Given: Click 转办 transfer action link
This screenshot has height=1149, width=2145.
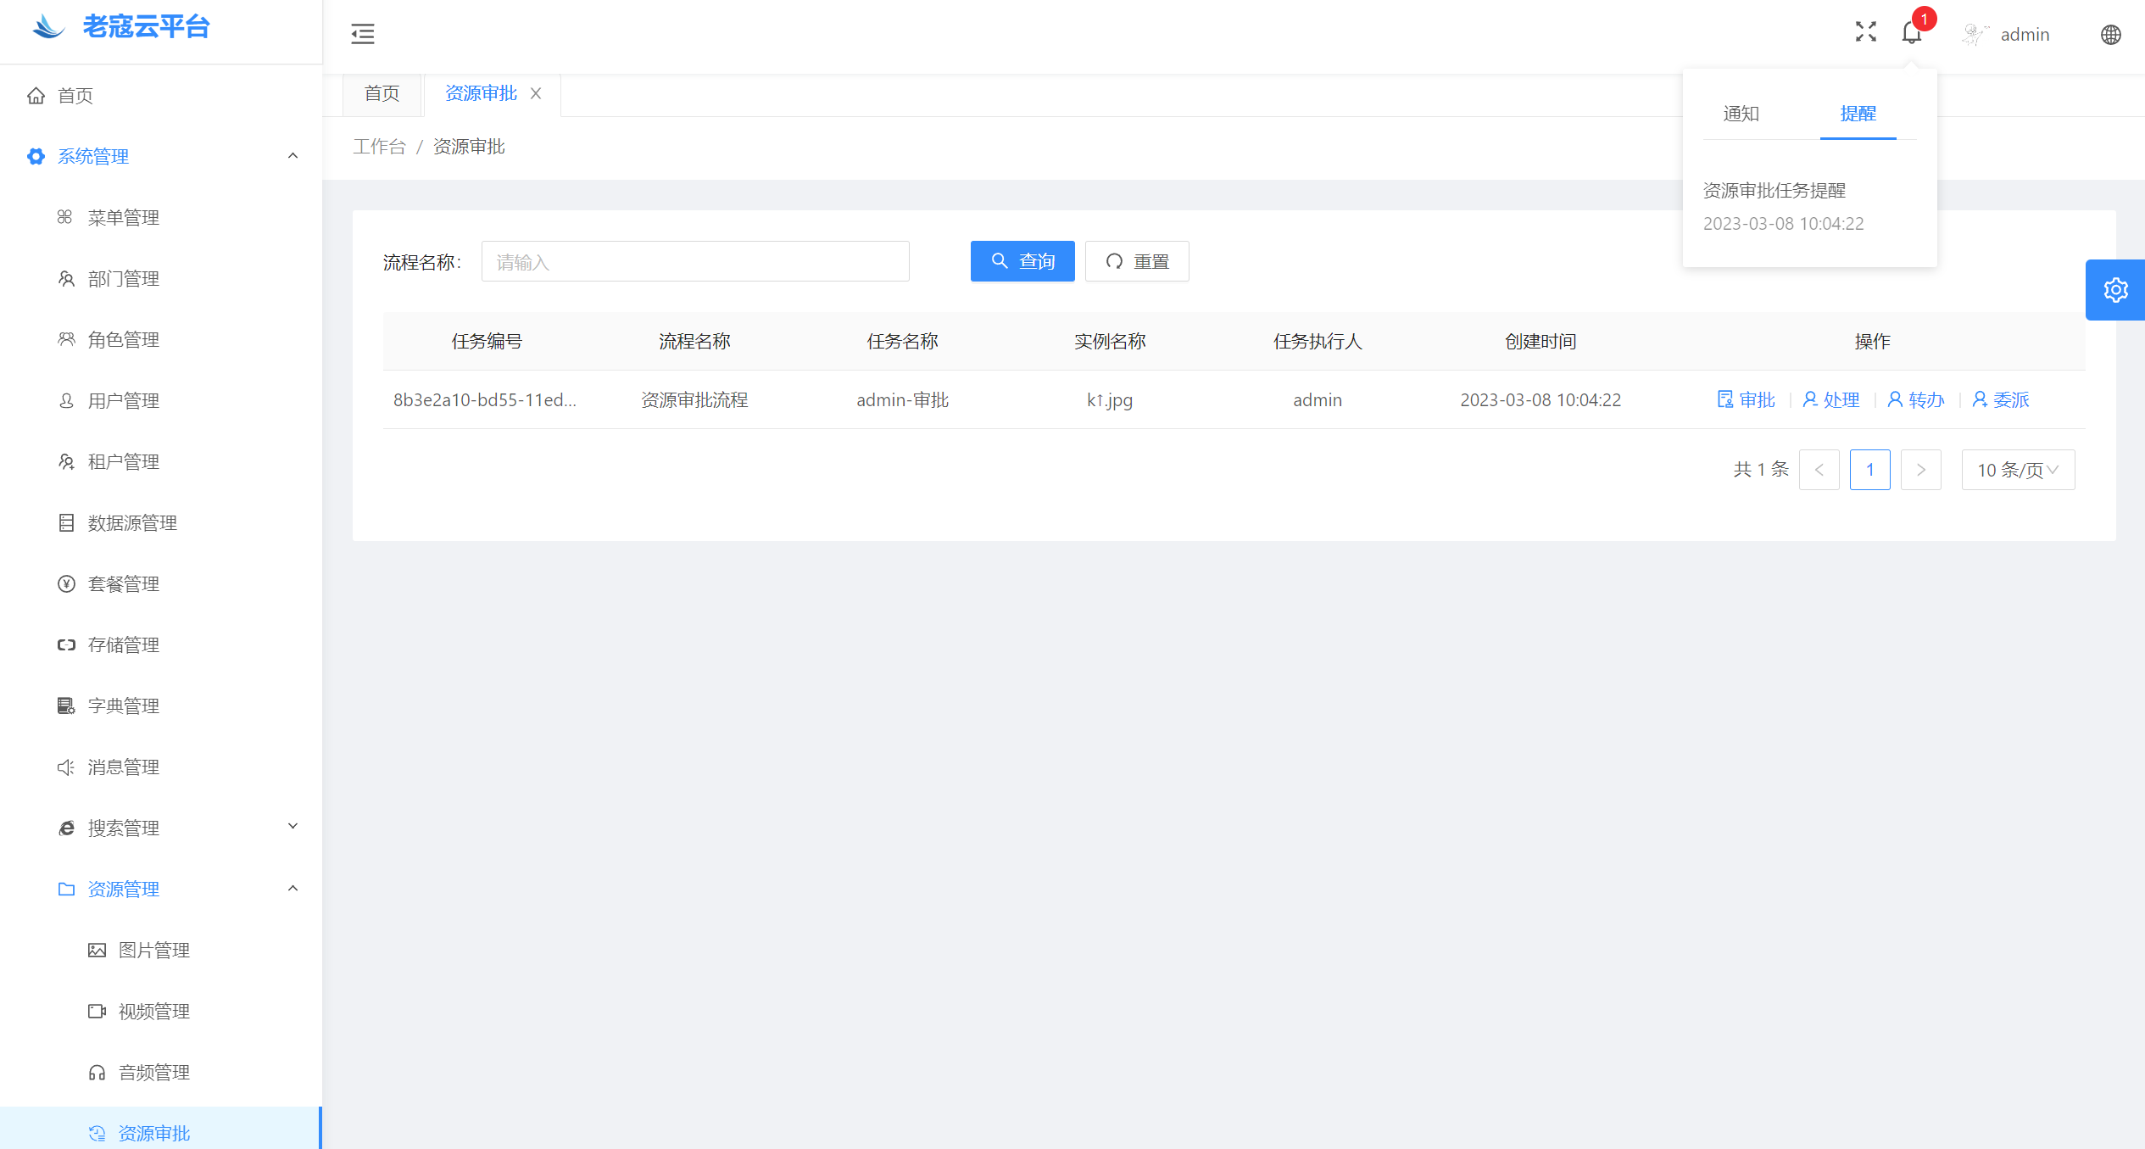Looking at the screenshot, I should [1916, 399].
